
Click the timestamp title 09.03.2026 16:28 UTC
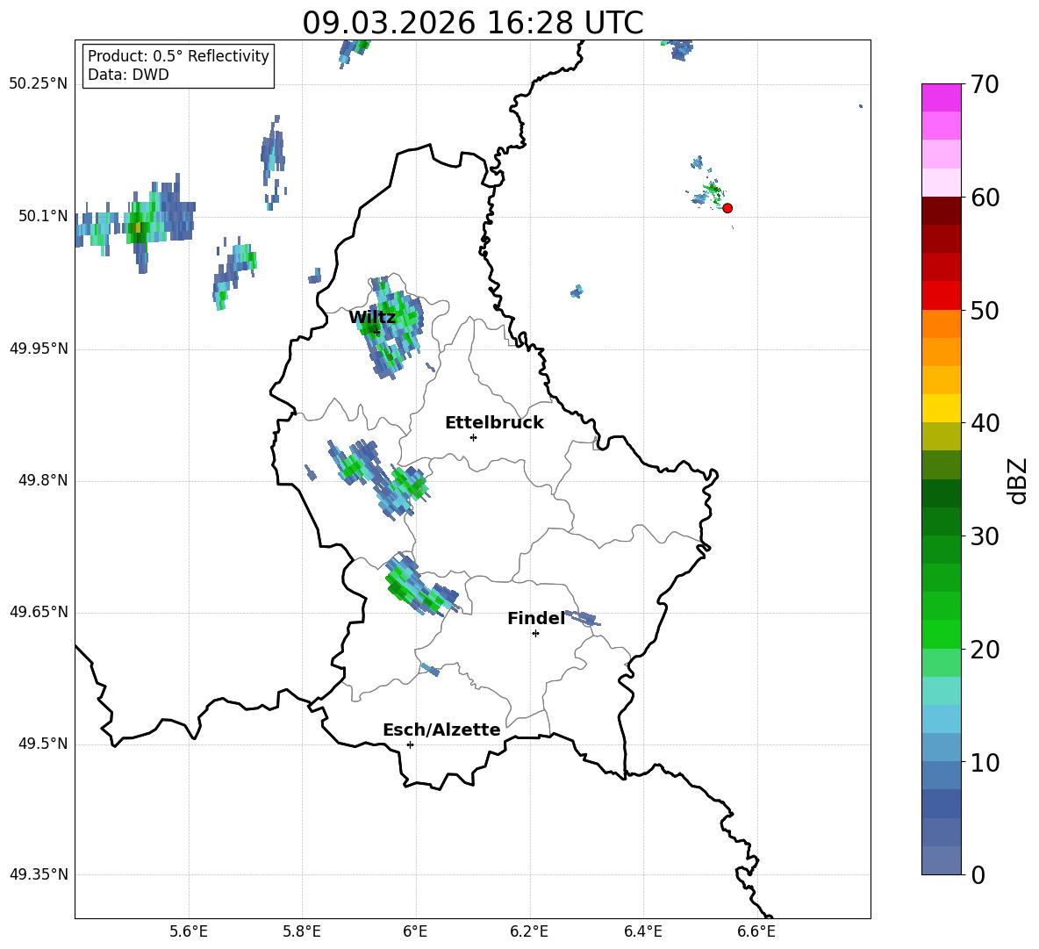(x=472, y=23)
